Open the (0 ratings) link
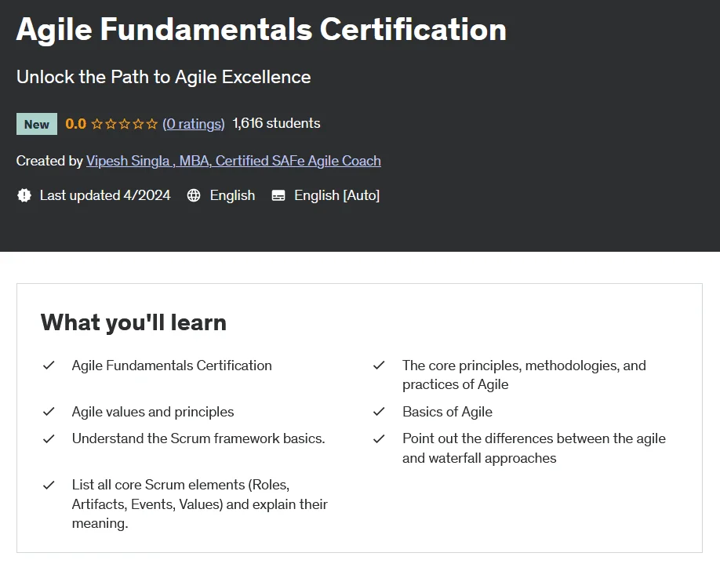Viewport: 720px width, 571px height. pyautogui.click(x=193, y=124)
